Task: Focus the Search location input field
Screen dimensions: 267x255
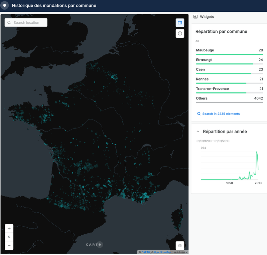Action: tap(29, 23)
